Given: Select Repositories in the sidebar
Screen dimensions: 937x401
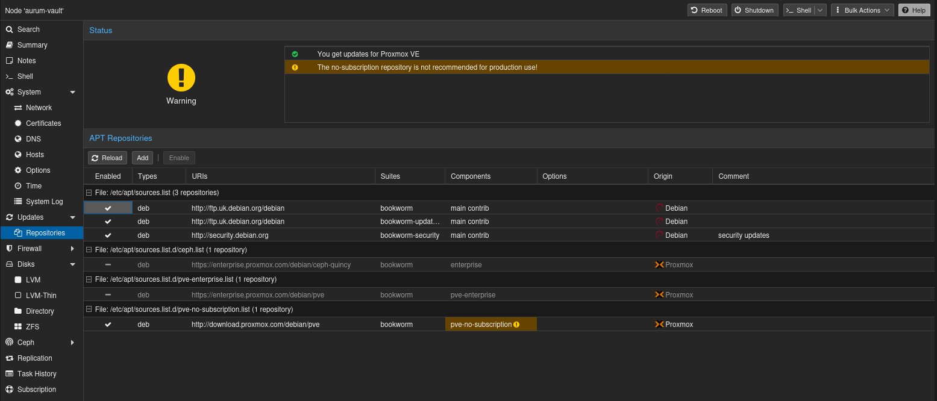Looking at the screenshot, I should (42, 233).
